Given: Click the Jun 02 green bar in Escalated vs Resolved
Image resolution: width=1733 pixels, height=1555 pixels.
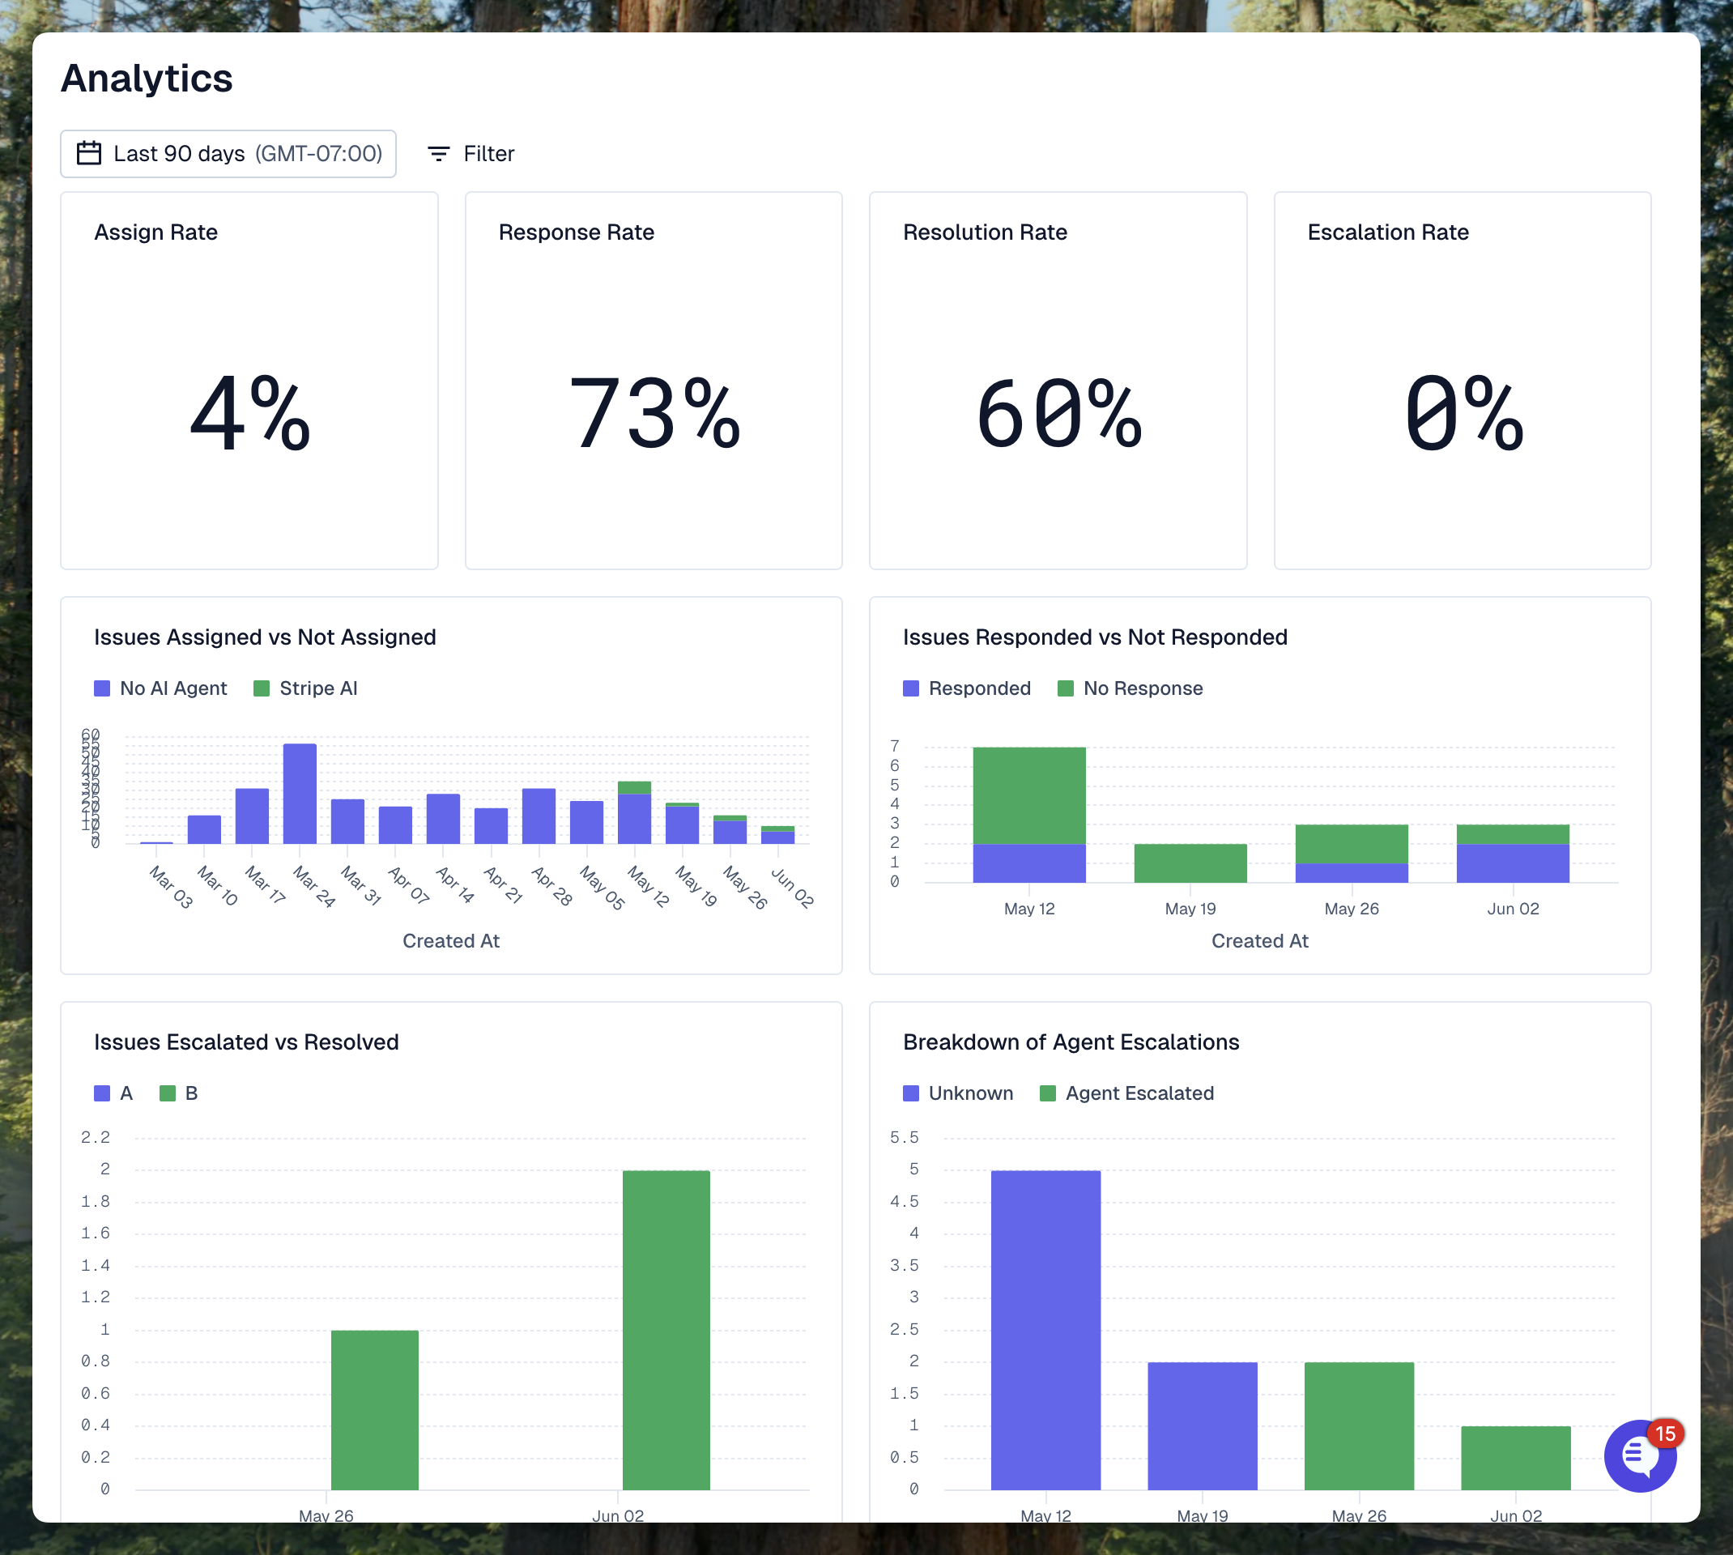Looking at the screenshot, I should (666, 1329).
